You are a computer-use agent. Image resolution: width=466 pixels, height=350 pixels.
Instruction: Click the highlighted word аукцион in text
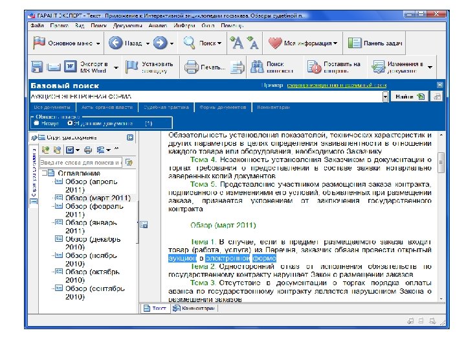coord(182,258)
